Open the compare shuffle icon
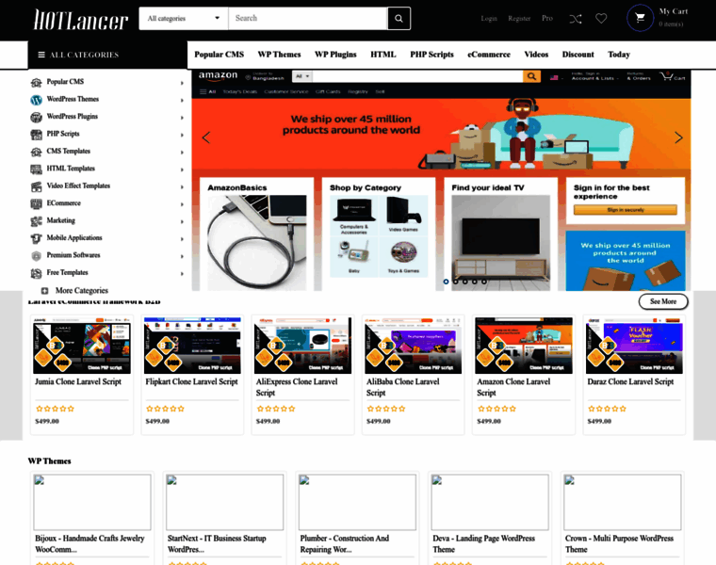The width and height of the screenshot is (716, 565). pos(576,19)
